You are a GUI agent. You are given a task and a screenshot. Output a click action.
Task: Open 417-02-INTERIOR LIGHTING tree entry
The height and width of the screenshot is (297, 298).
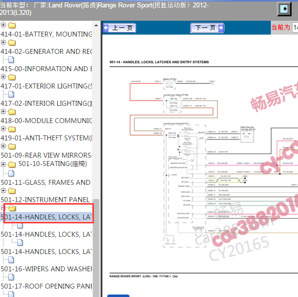pos(46,103)
